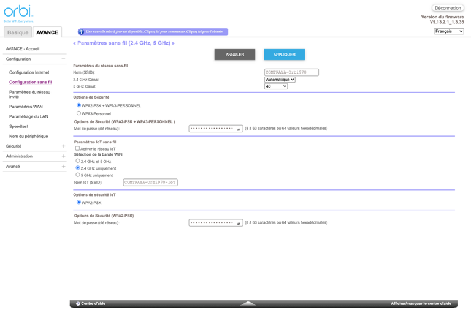Switch to the AVANCE tab
Image resolution: width=471 pixels, height=310 pixels.
pos(47,32)
